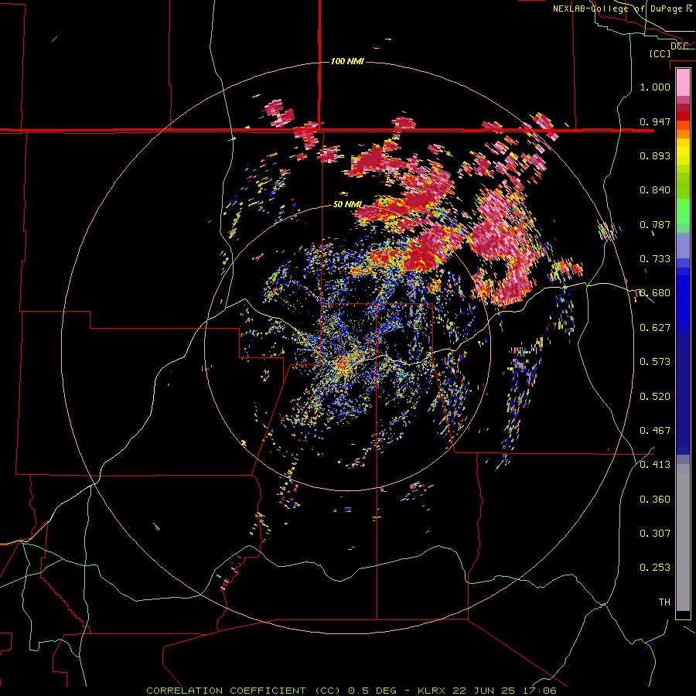Viewport: 696px width, 696px height.
Task: Click the 0.520 legend value
Action: tap(655, 397)
